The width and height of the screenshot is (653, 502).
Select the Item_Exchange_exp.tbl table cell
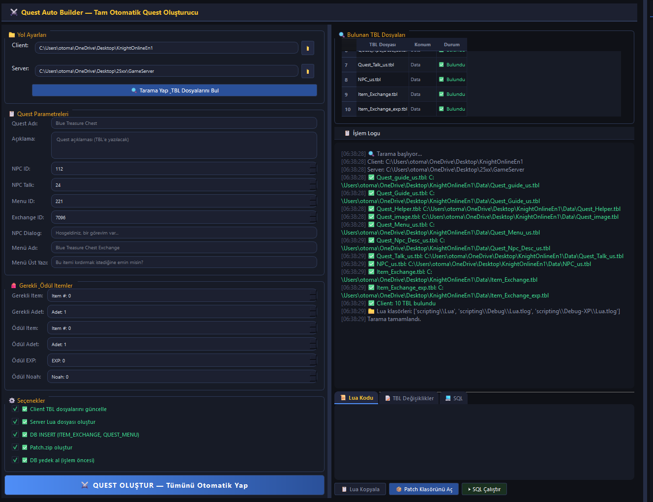[382, 109]
